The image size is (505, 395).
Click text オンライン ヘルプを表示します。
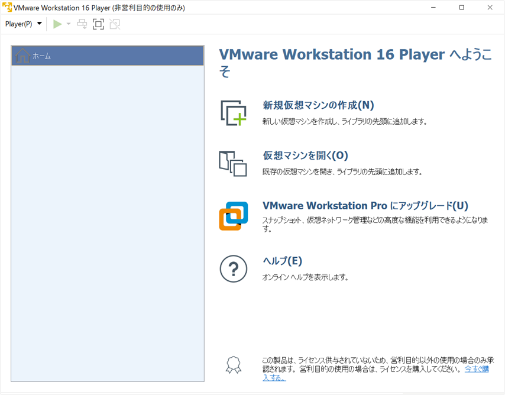click(x=305, y=277)
